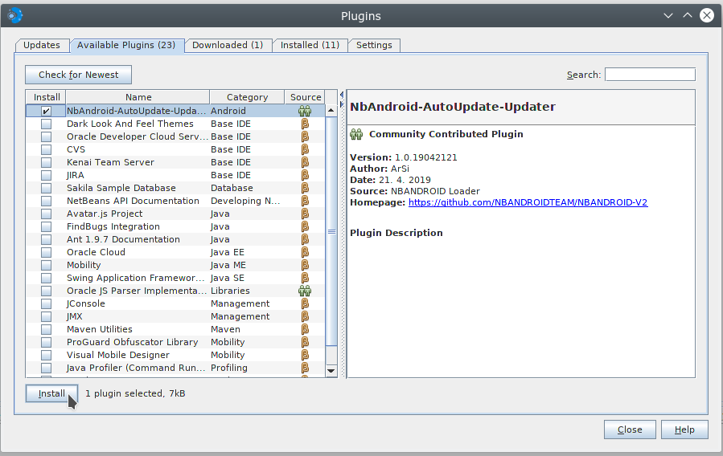This screenshot has width=723, height=456.
Task: Enable install checkbox for Maven Utilities
Action: [47, 329]
